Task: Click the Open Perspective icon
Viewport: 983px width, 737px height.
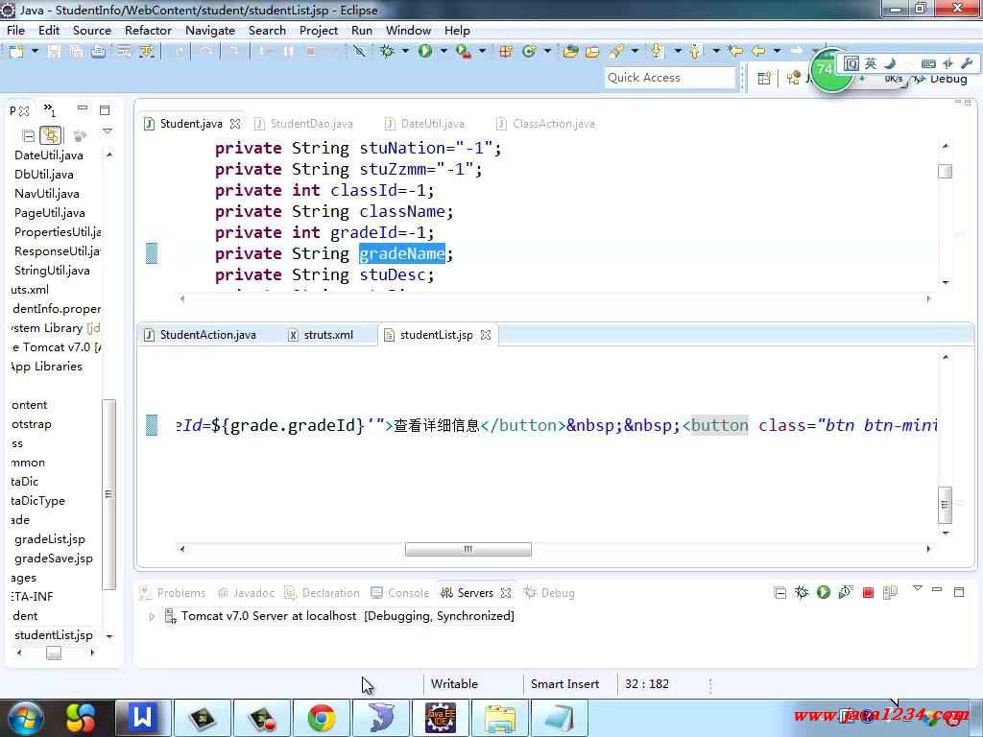Action: 764,79
